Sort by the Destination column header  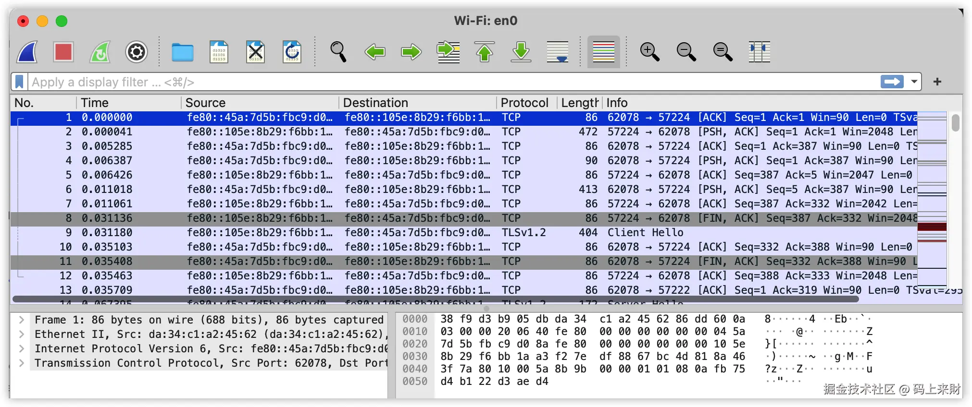(x=418, y=103)
